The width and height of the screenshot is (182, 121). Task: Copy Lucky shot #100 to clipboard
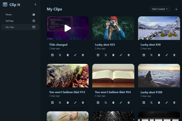(159, 103)
